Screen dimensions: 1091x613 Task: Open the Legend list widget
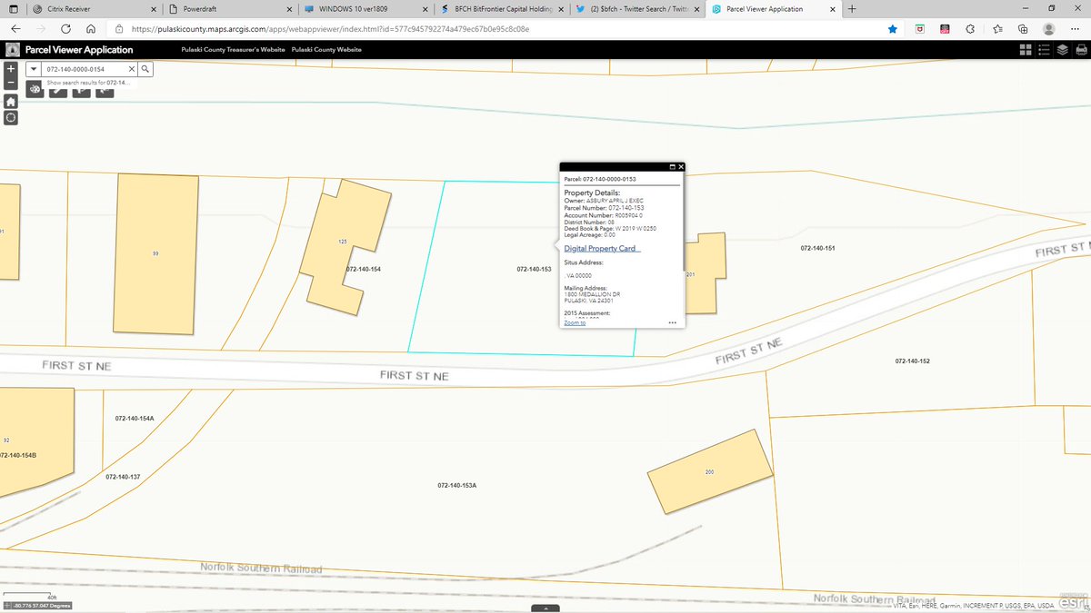(1044, 50)
